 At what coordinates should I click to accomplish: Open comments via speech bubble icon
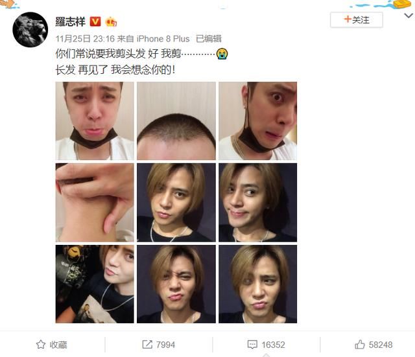(252, 344)
